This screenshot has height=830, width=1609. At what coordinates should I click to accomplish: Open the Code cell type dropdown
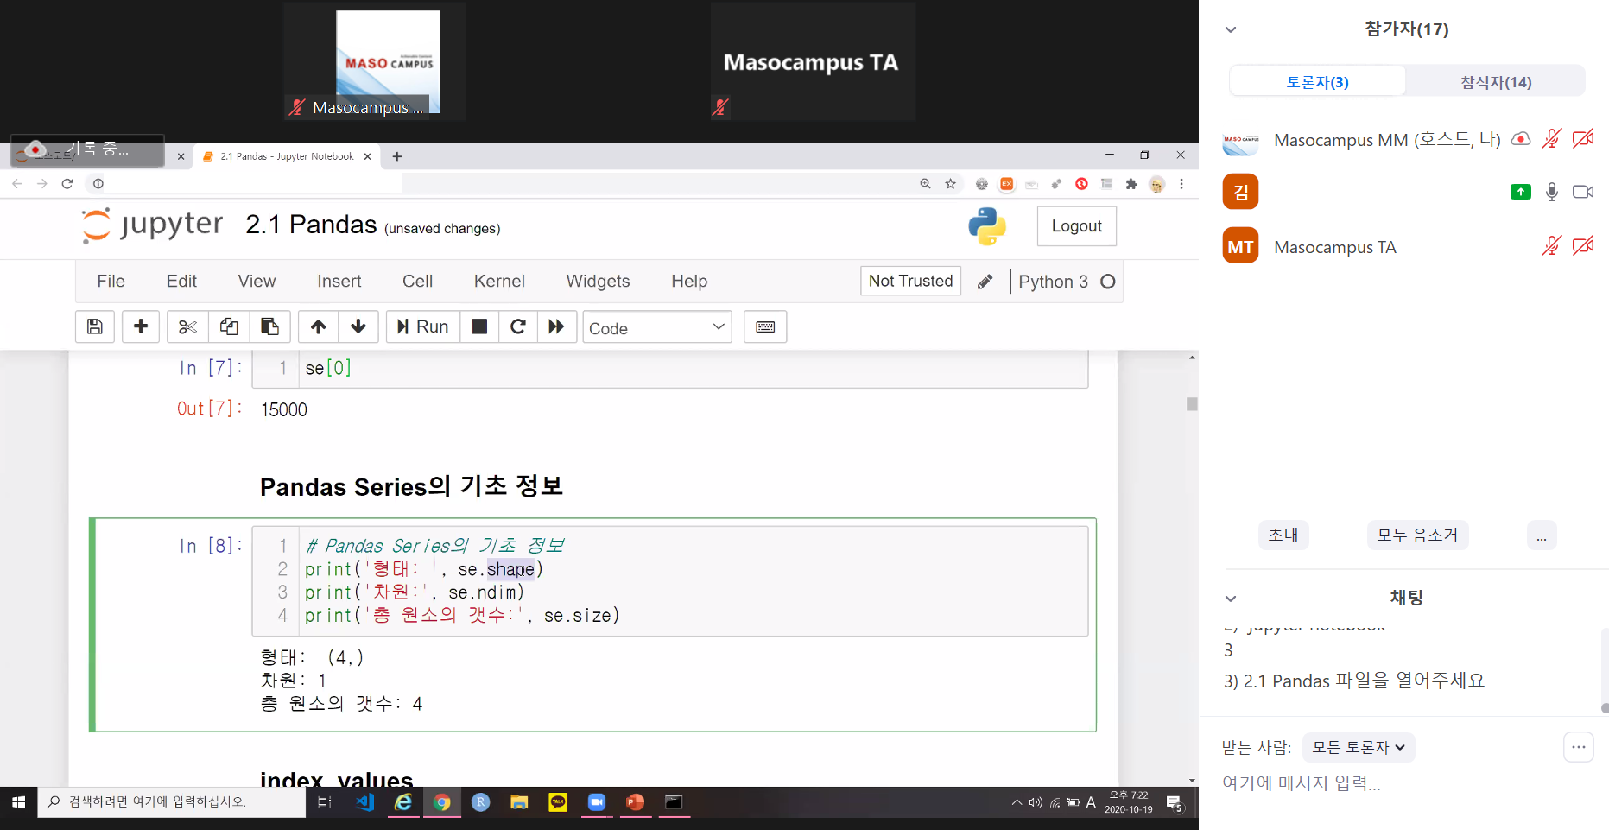(656, 327)
